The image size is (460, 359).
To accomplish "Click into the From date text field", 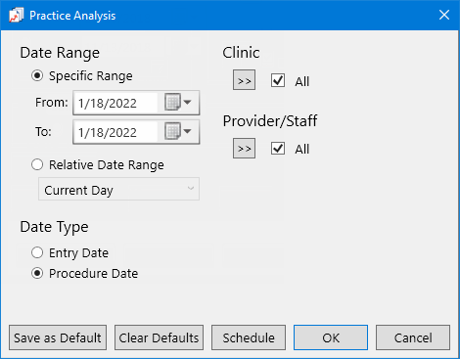I will (115, 103).
